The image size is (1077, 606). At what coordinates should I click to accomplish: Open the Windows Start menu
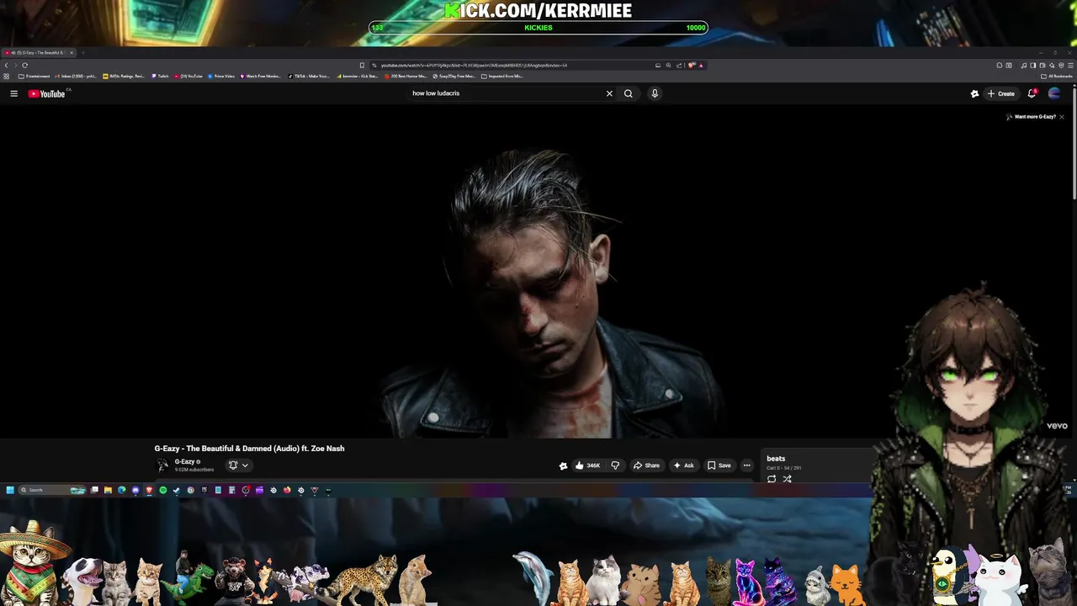10,490
